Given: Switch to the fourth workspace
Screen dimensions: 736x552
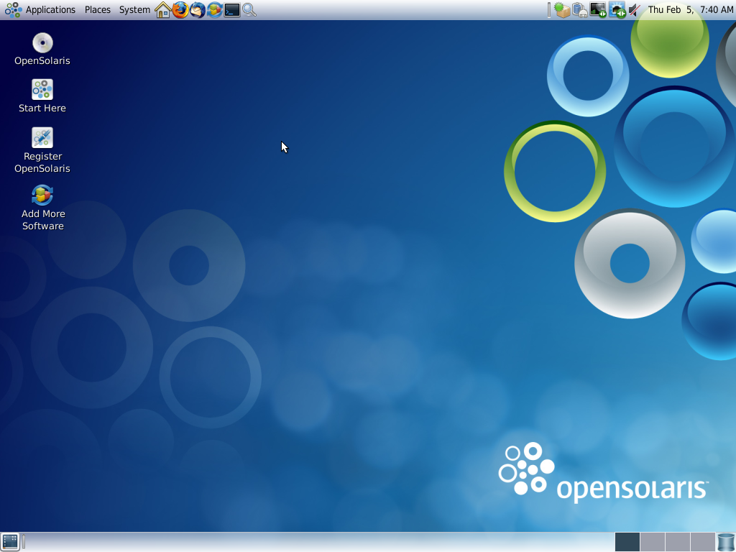Looking at the screenshot, I should [703, 542].
